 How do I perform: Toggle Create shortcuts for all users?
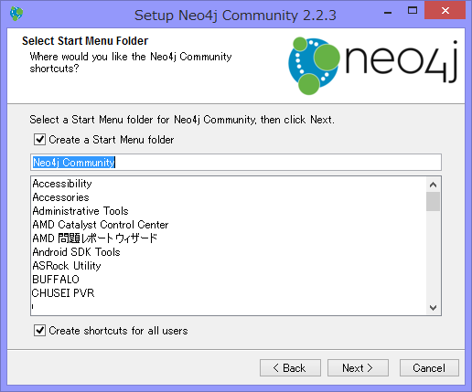(x=39, y=331)
